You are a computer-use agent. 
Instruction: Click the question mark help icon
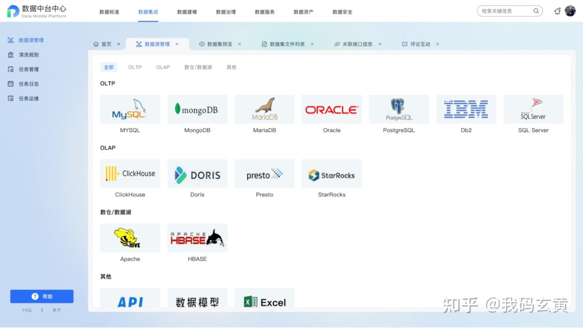(35, 297)
